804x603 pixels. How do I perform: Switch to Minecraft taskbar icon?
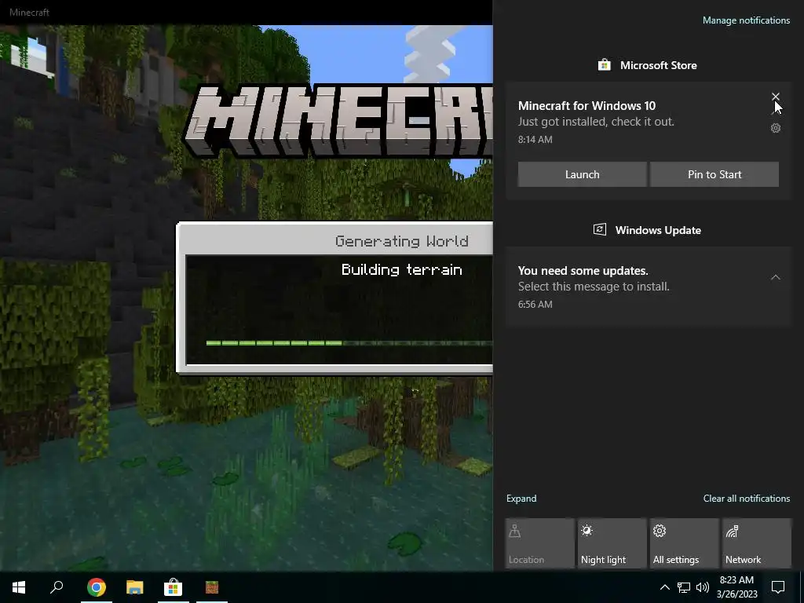(x=212, y=587)
